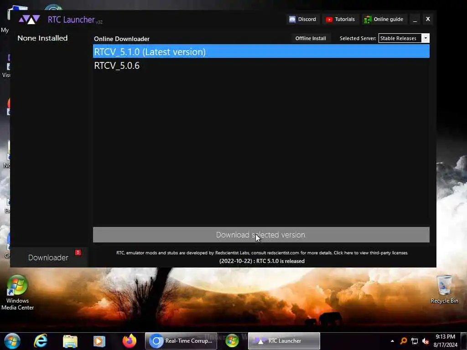Switch to Real-Time Corrup... Chrome window

(181, 341)
